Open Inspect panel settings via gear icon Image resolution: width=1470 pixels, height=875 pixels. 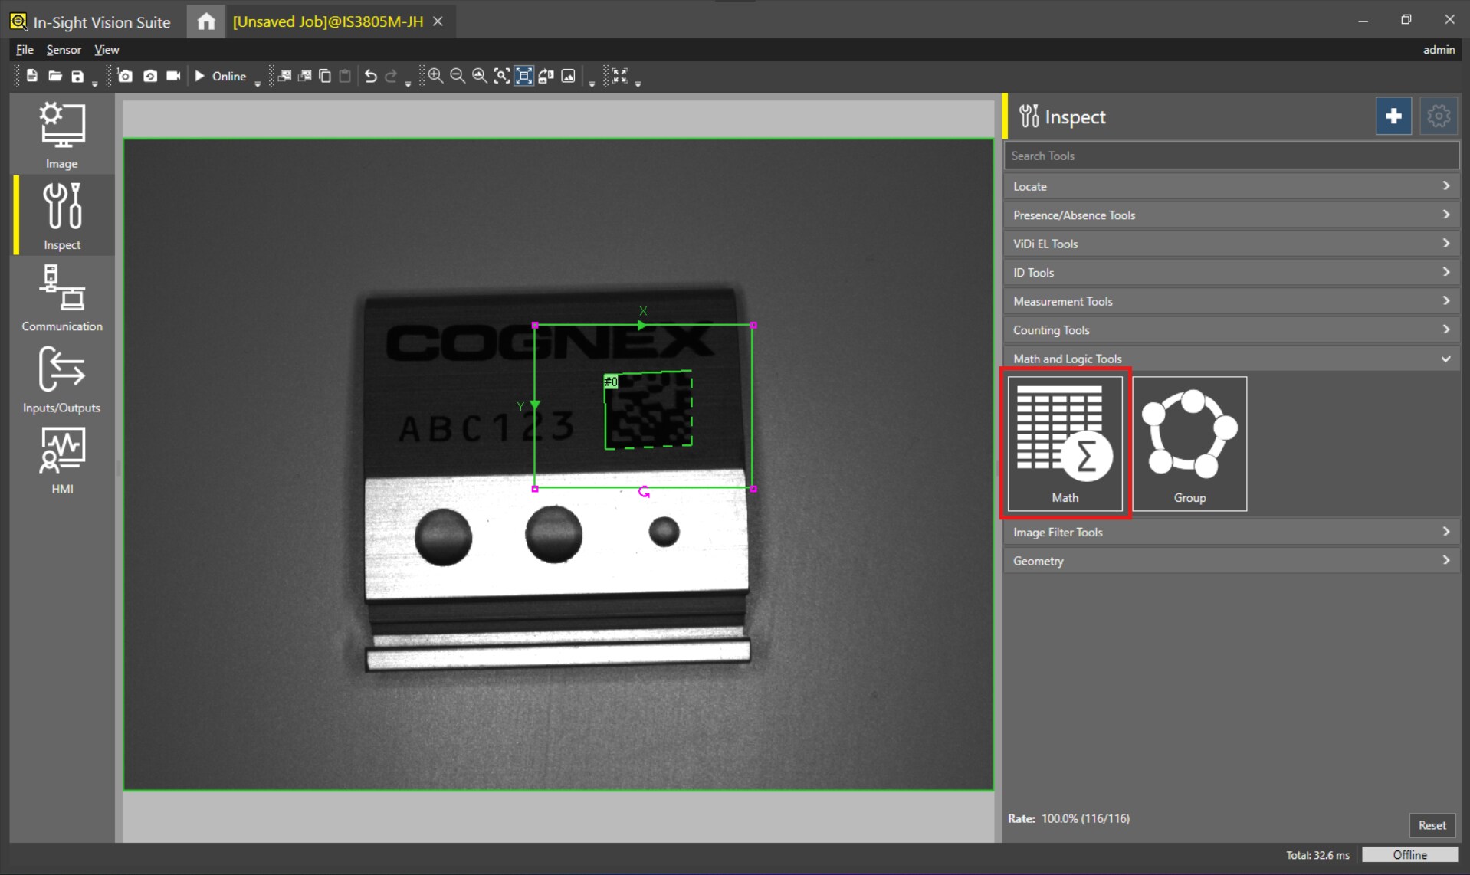pyautogui.click(x=1438, y=116)
